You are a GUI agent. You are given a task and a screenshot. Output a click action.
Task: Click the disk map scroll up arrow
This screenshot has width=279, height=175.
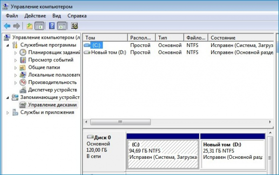(x=270, y=133)
